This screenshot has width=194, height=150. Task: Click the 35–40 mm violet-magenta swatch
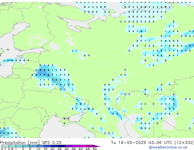click(x=76, y=146)
